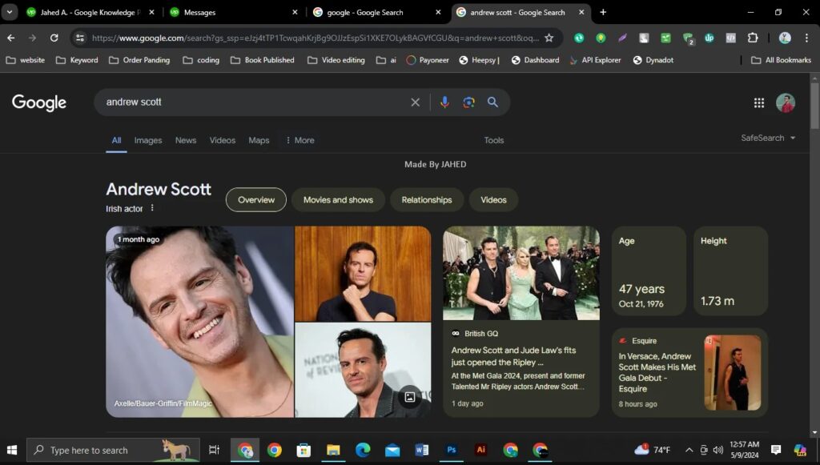820x465 pixels.
Task: Open the Microsoft Store taskbar icon
Action: coord(303,450)
